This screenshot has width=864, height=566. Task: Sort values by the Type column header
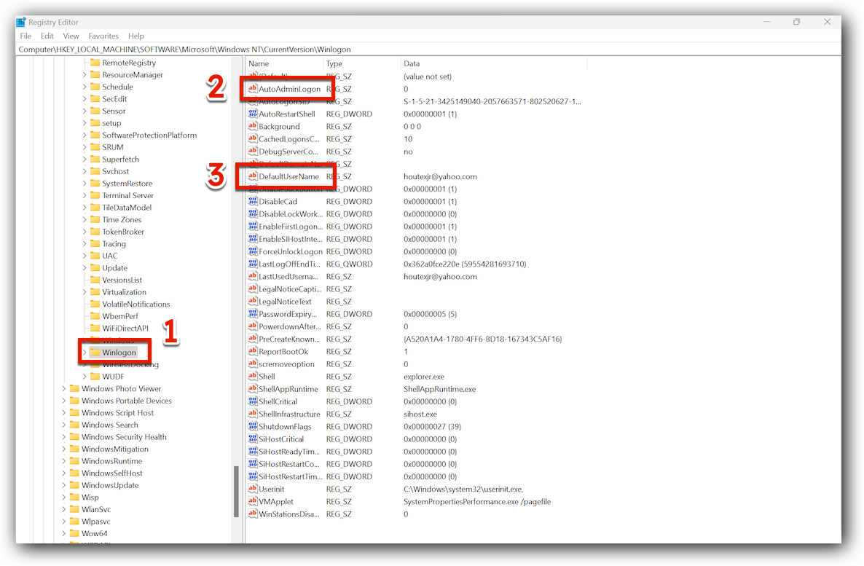click(362, 64)
